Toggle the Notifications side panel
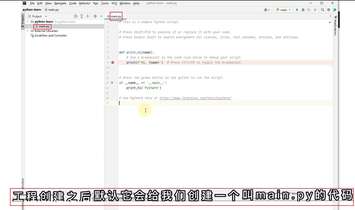The width and height of the screenshot is (355, 210). click(335, 26)
